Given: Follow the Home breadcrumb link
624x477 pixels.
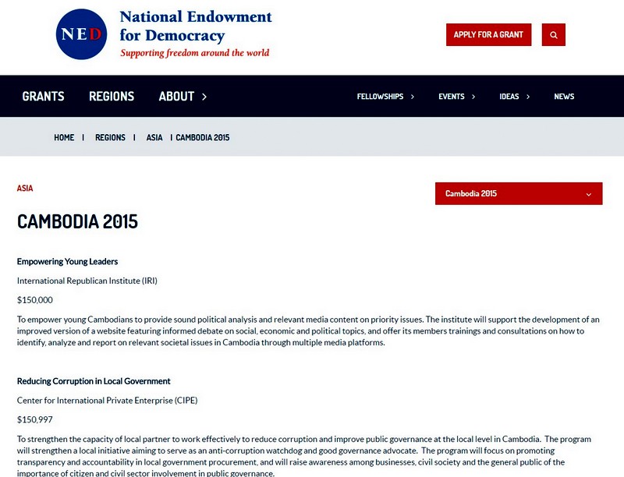Looking at the screenshot, I should coord(64,137).
